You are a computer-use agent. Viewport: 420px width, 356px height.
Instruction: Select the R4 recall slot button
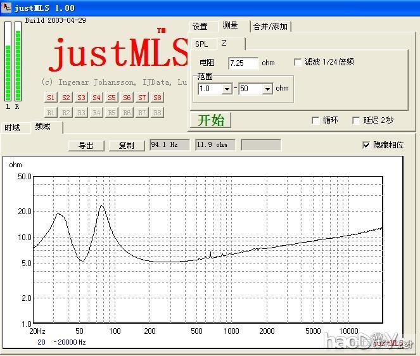96,112
